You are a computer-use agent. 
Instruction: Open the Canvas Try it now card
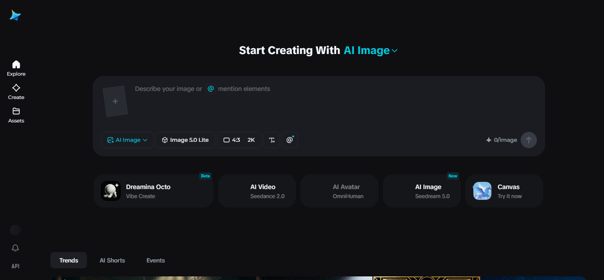coord(504,191)
